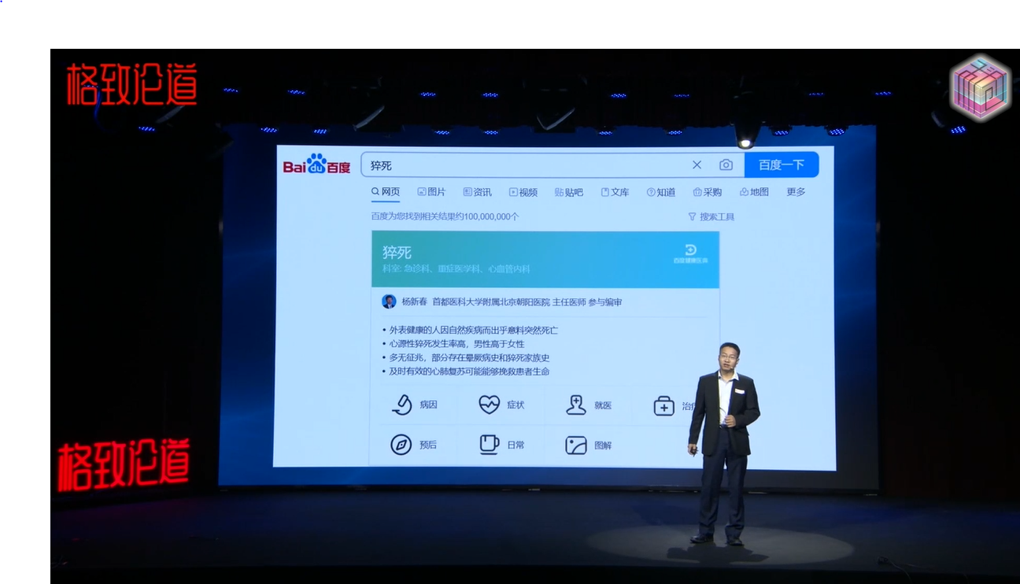The width and height of the screenshot is (1020, 584).
Task: Click the 杨新春 doctor name
Action: click(x=414, y=302)
